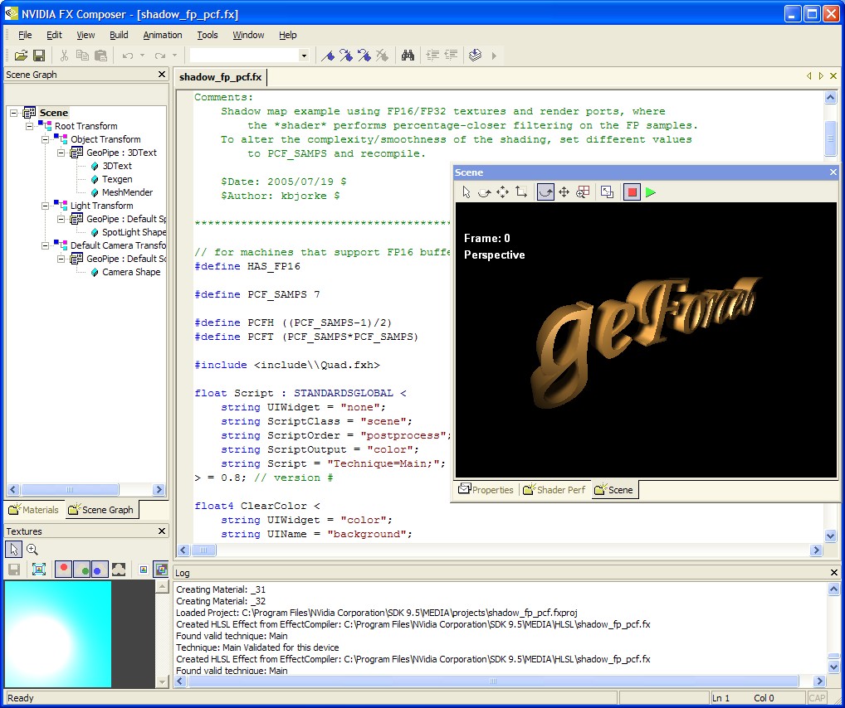The image size is (845, 708).
Task: Open the Undo history dropdown arrow
Action: [142, 56]
